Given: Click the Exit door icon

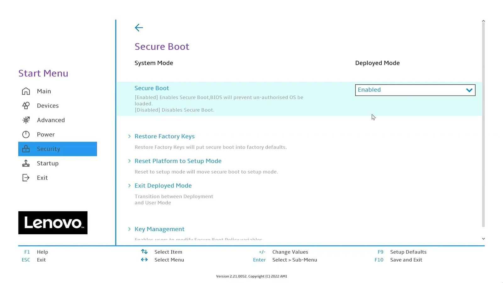Looking at the screenshot, I should click(26, 178).
